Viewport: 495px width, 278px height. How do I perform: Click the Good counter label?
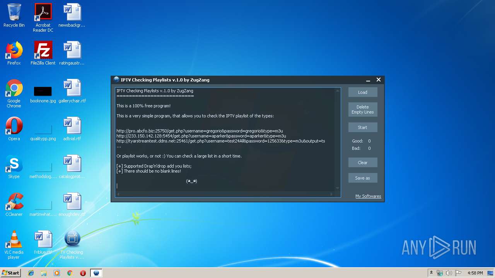pyautogui.click(x=357, y=141)
